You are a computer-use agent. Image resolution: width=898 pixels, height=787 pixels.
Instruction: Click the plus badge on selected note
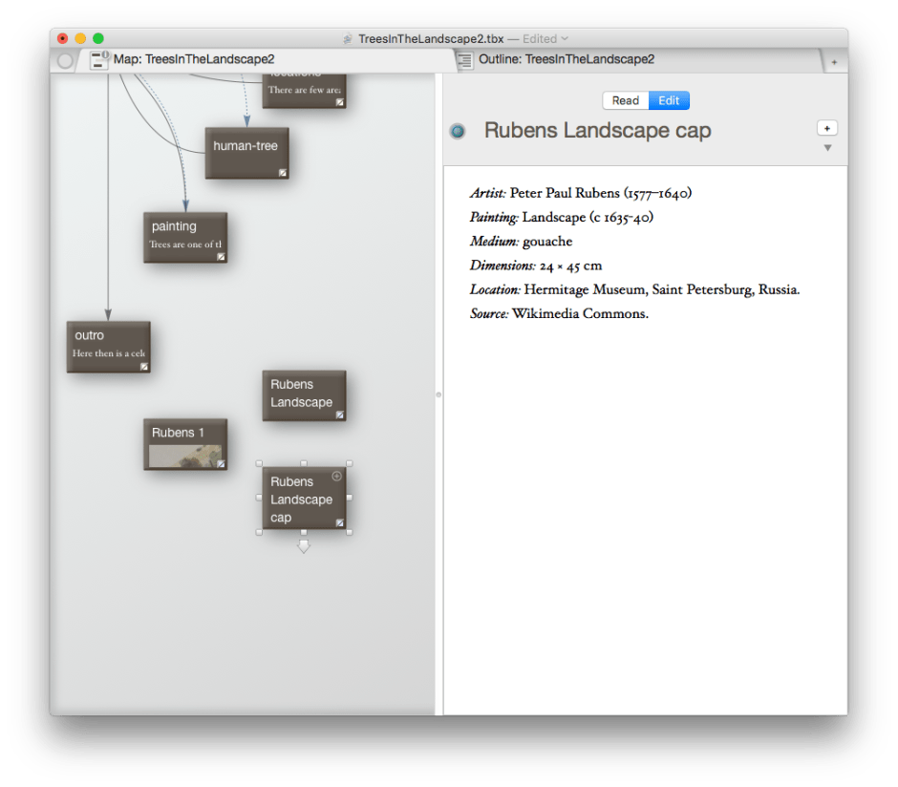pyautogui.click(x=336, y=476)
